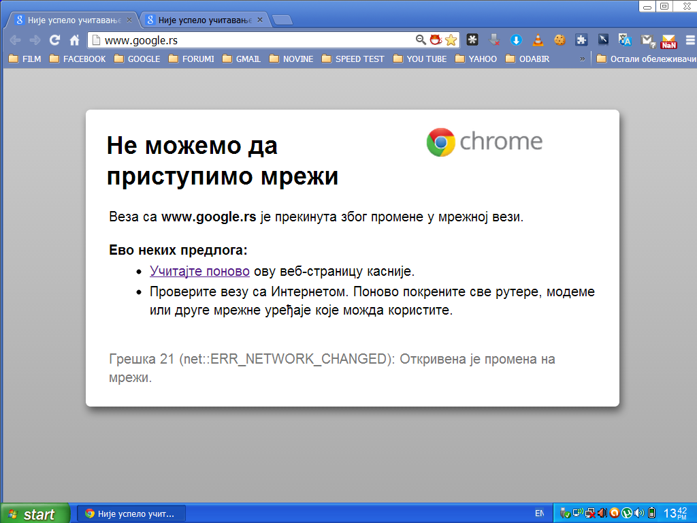Click the cursor arrow extension icon

(x=603, y=40)
